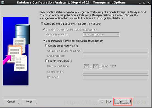Increase the backup start hour
Image resolution: width=152 pixels, height=108 pixels.
coord(91,65)
